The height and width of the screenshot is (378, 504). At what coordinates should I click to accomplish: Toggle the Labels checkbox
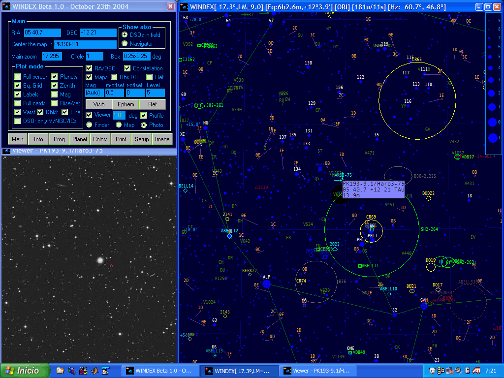(x=18, y=94)
